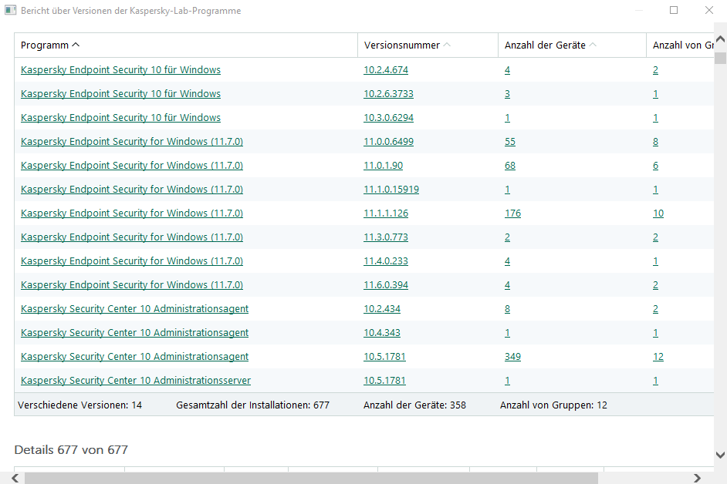The width and height of the screenshot is (727, 484).
Task: Sort by Anzahl der Geräte arrow
Action: point(593,45)
